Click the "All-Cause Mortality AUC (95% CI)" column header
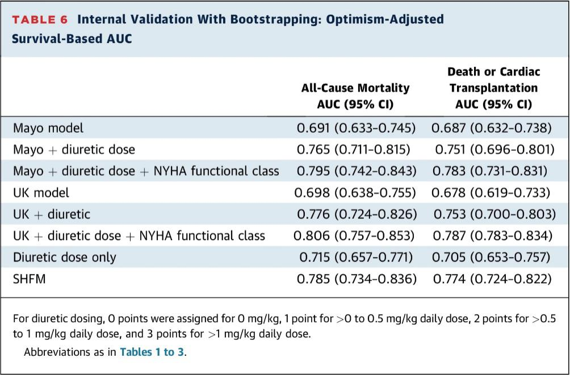 pyautogui.click(x=355, y=96)
